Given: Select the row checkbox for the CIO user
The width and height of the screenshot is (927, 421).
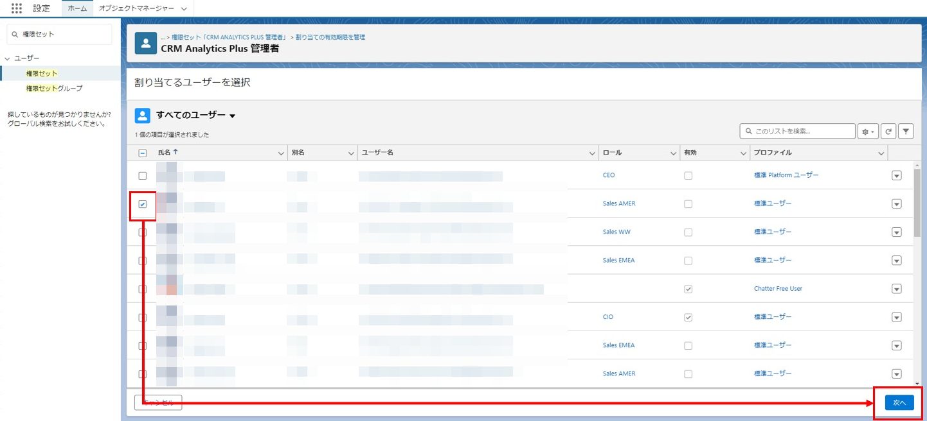Looking at the screenshot, I should click(143, 317).
